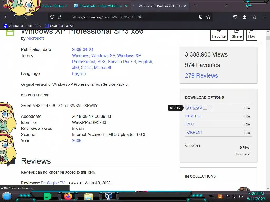Jump to the 279 Reviews link

[201, 75]
